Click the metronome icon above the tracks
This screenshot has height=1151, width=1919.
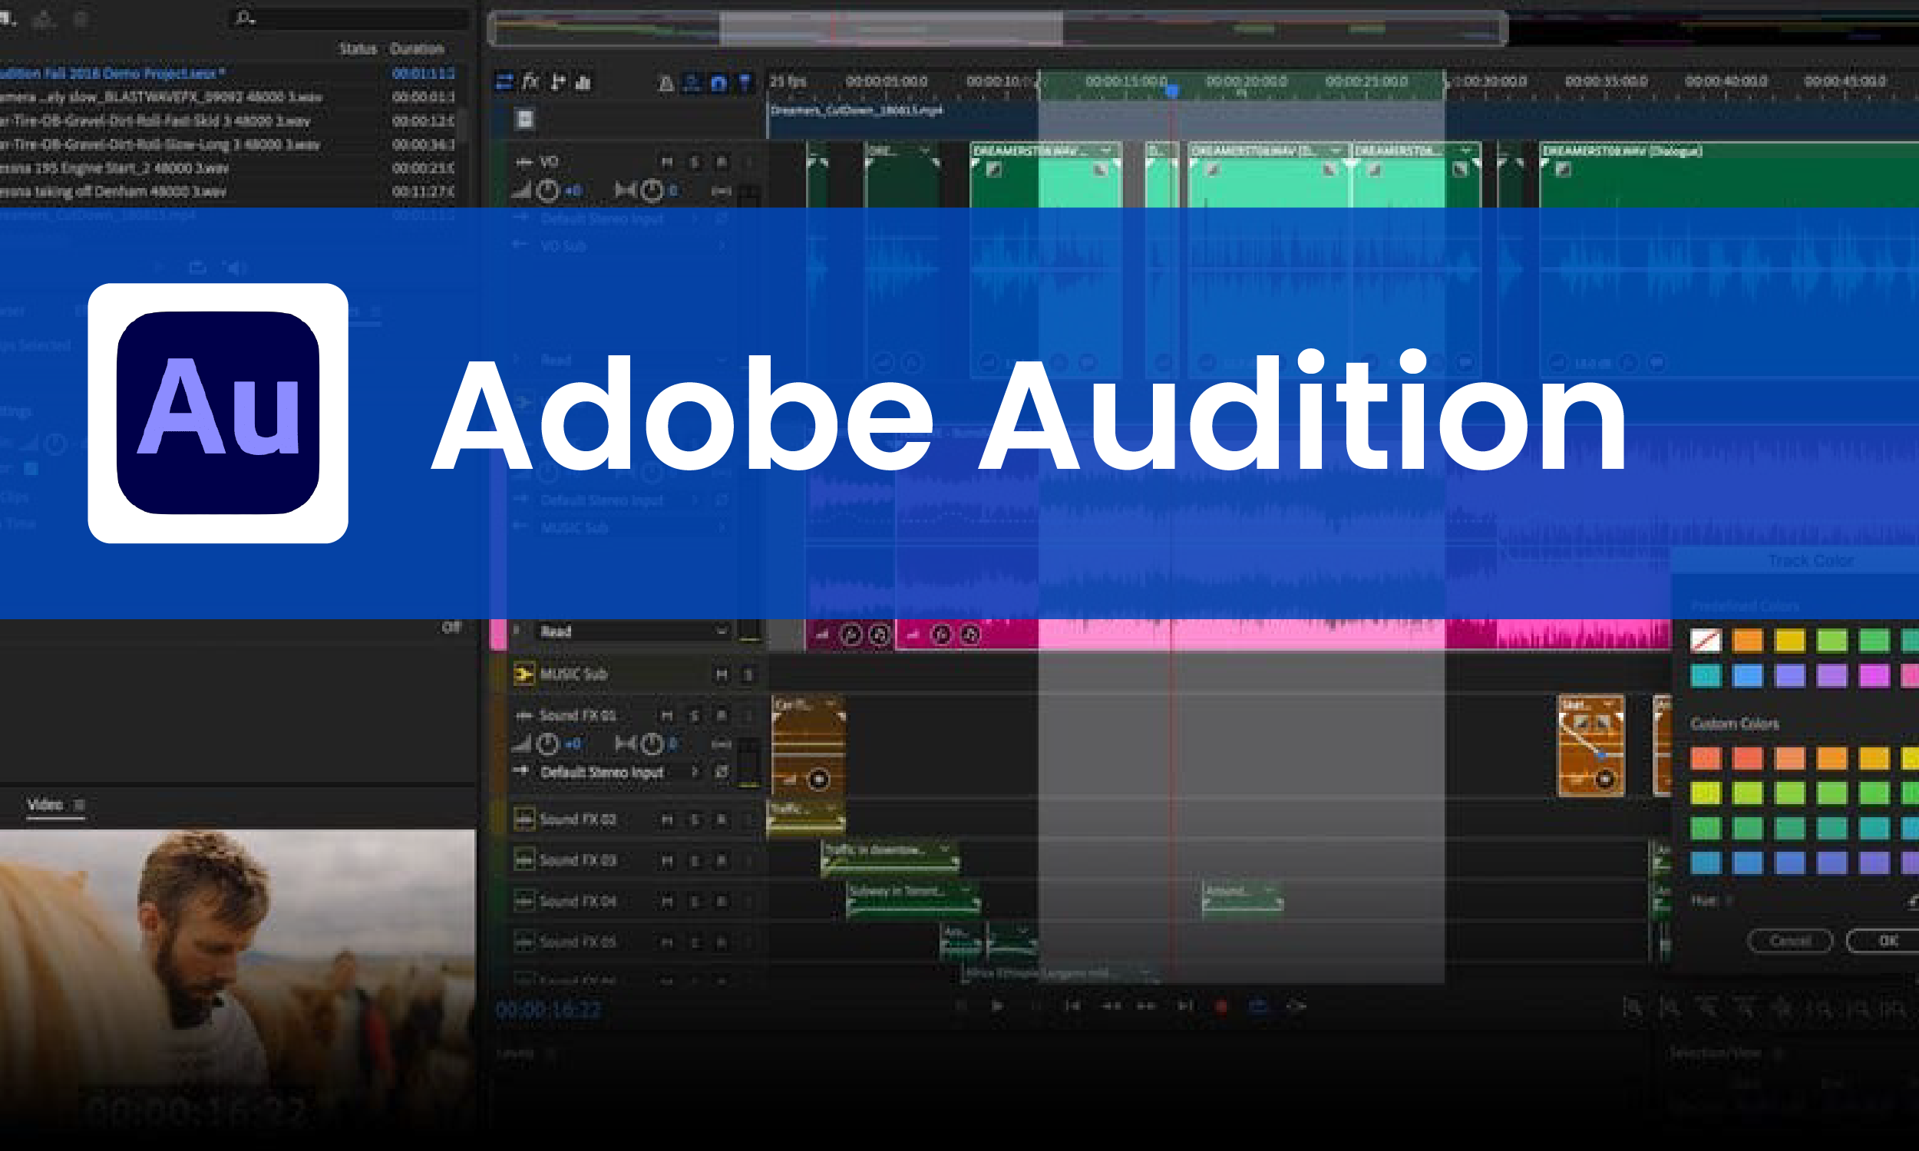(x=666, y=84)
